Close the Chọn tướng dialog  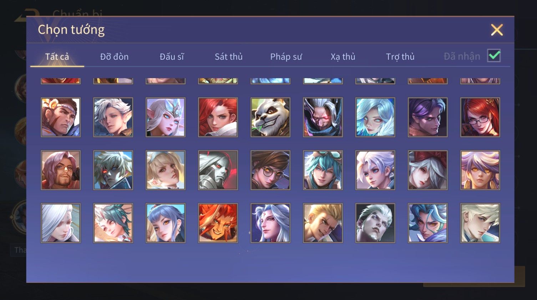497,30
